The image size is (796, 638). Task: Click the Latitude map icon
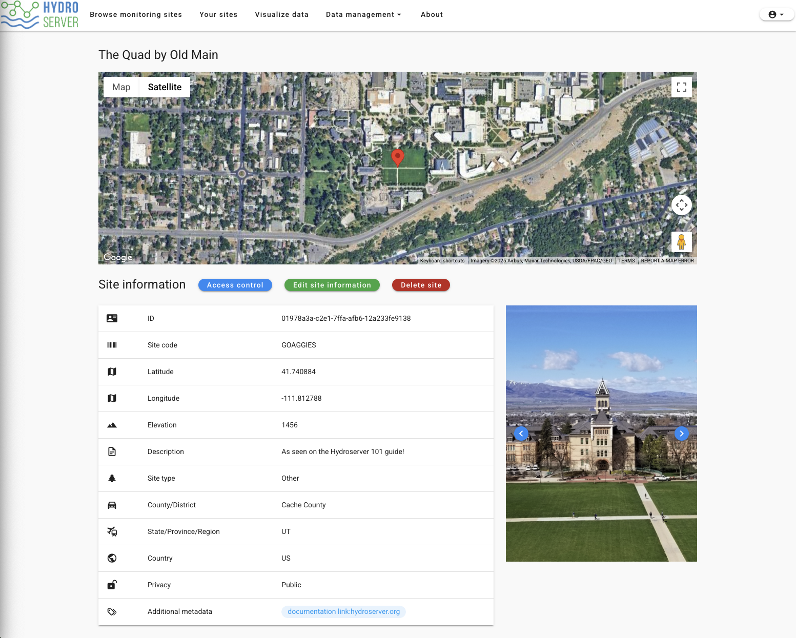[112, 372]
